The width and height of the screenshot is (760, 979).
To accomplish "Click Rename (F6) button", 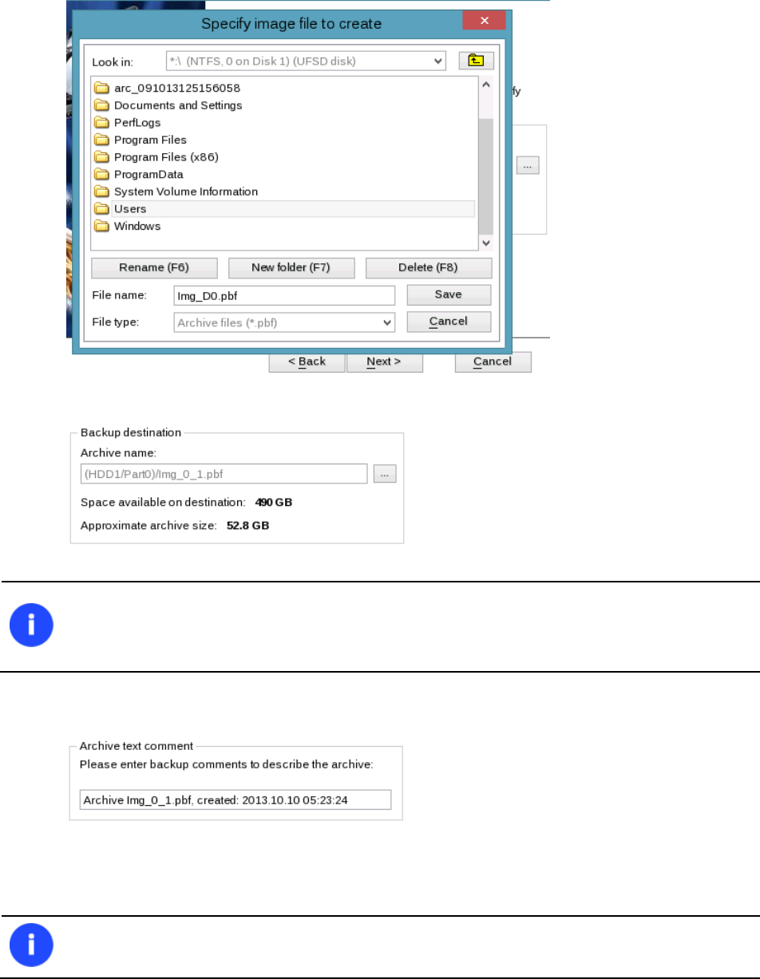I will [154, 267].
